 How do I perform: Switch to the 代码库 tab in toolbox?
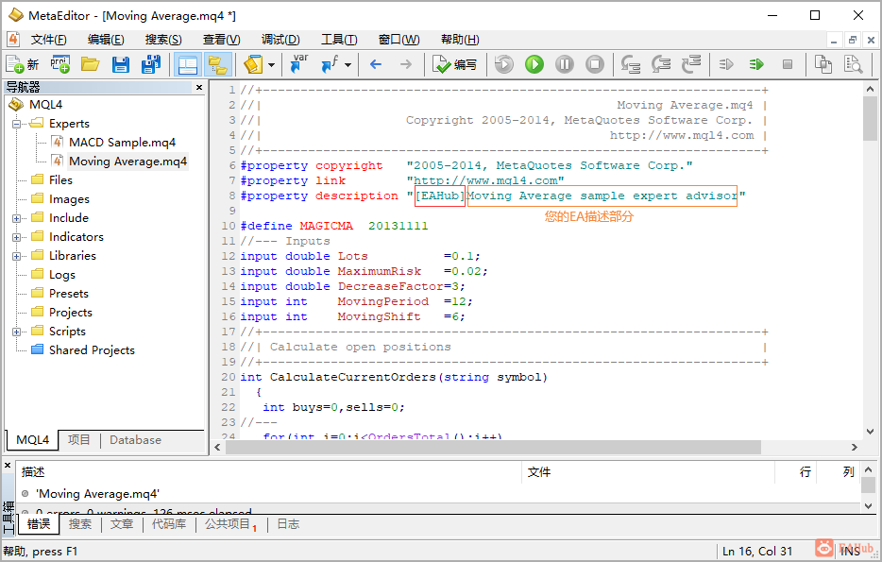[169, 524]
